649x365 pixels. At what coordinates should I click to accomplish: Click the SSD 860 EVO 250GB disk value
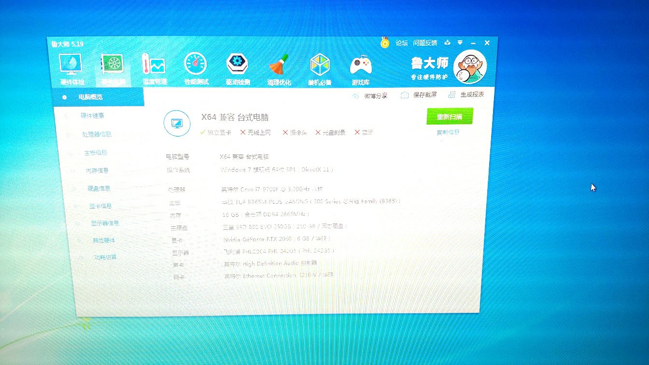(285, 226)
